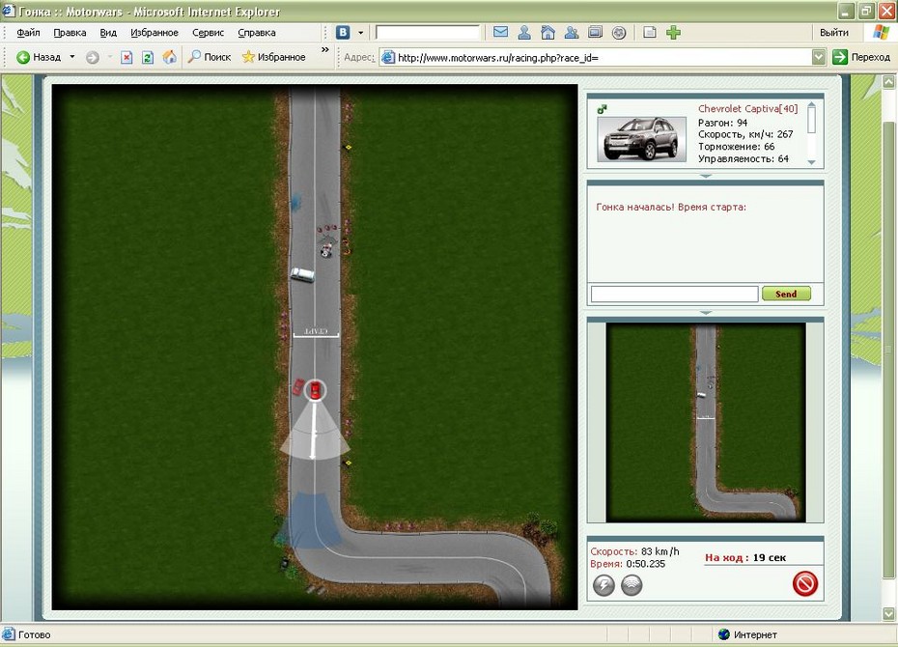Go to browser home page icon
898x647 pixels.
click(170, 57)
